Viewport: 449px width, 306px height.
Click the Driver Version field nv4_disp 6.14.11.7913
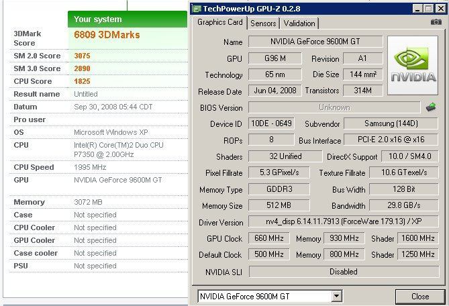point(344,221)
